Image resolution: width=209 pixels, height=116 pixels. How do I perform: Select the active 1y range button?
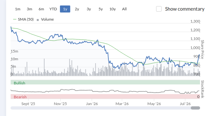point(65,9)
